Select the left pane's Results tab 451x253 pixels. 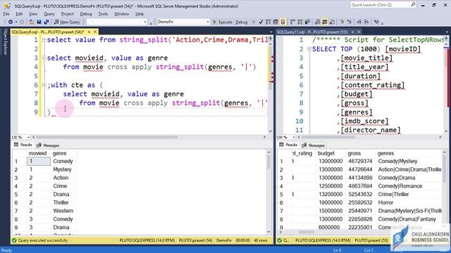[x=23, y=145]
